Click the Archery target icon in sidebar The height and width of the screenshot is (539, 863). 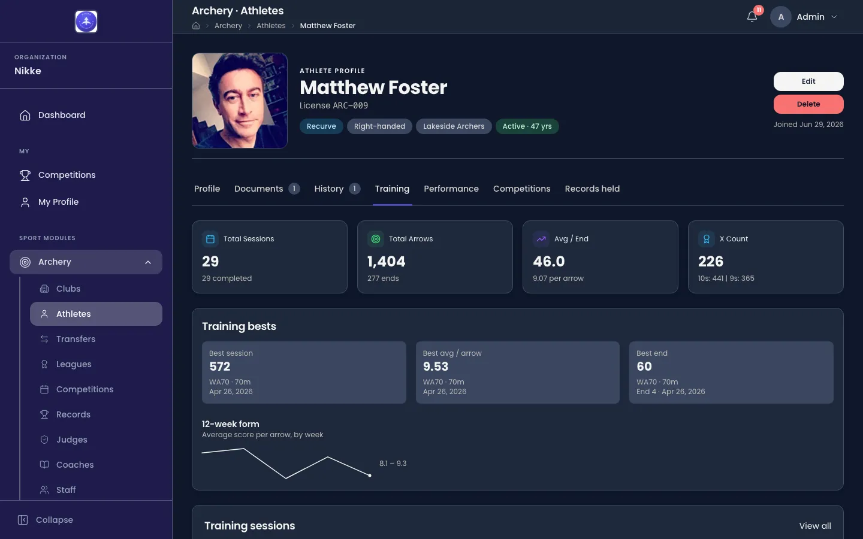click(25, 262)
